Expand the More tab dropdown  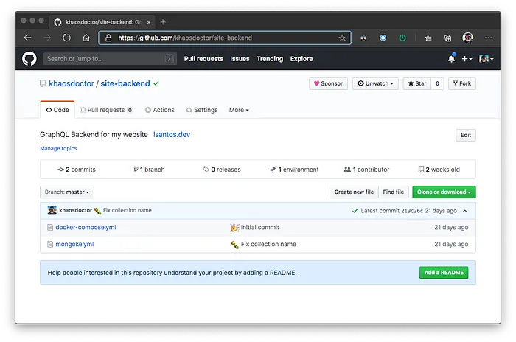tap(239, 110)
